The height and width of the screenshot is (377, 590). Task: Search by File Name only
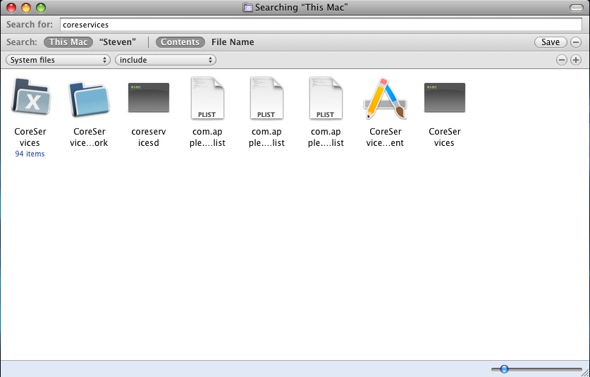233,42
